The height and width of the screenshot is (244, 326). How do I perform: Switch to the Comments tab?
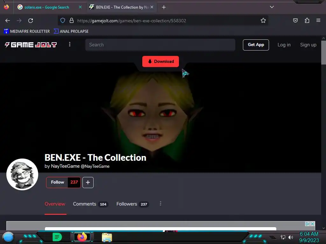[x=90, y=204]
